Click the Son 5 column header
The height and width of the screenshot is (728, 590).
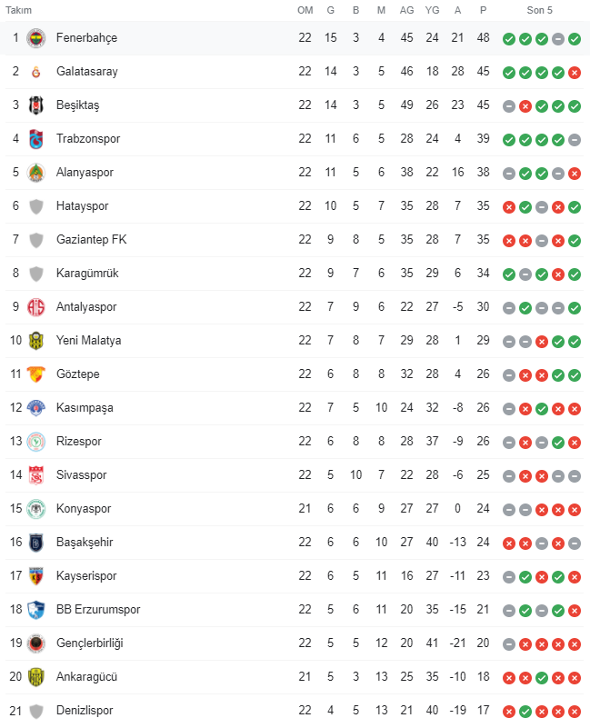click(x=539, y=10)
